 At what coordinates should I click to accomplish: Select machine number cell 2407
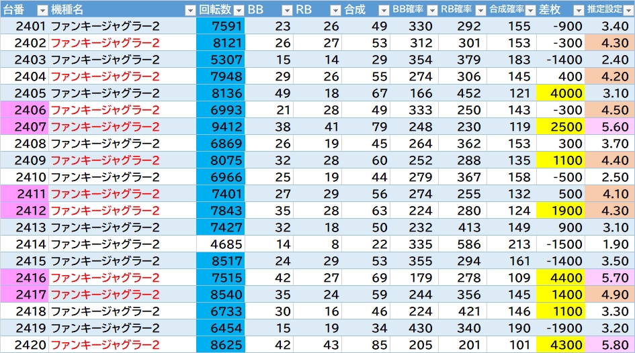pos(25,127)
